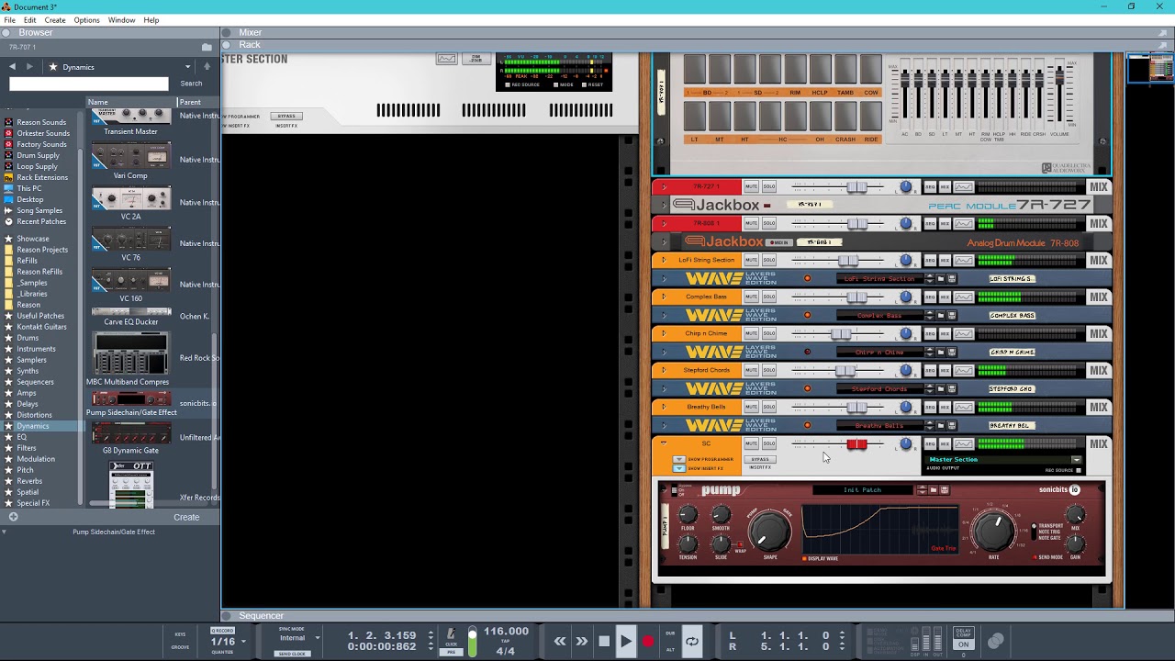Click the Play button in transport
Screen dimensions: 1175x661
(x=626, y=642)
